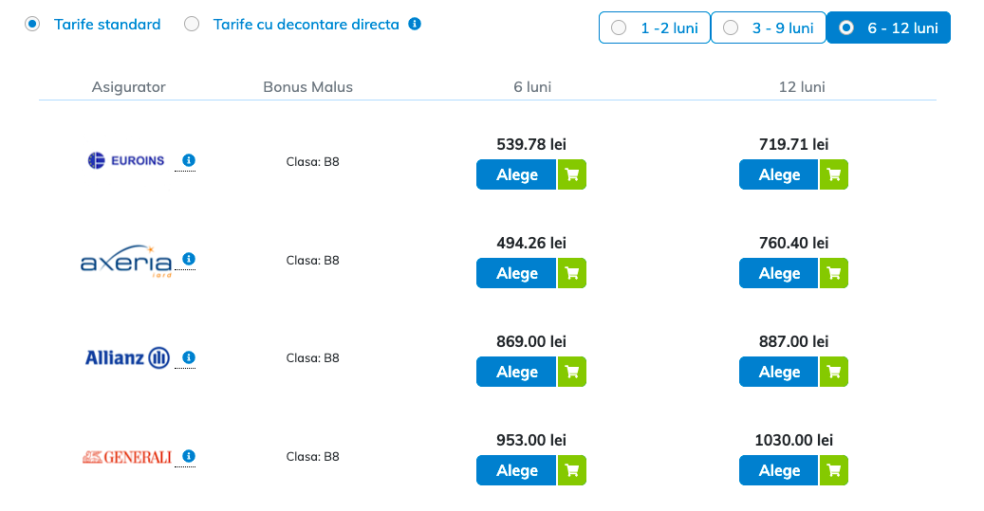Choose the 6 - 12 luni period
The image size is (984, 511).
(x=888, y=27)
